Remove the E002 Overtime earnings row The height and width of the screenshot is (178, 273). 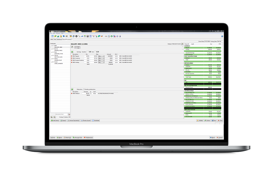(71, 58)
